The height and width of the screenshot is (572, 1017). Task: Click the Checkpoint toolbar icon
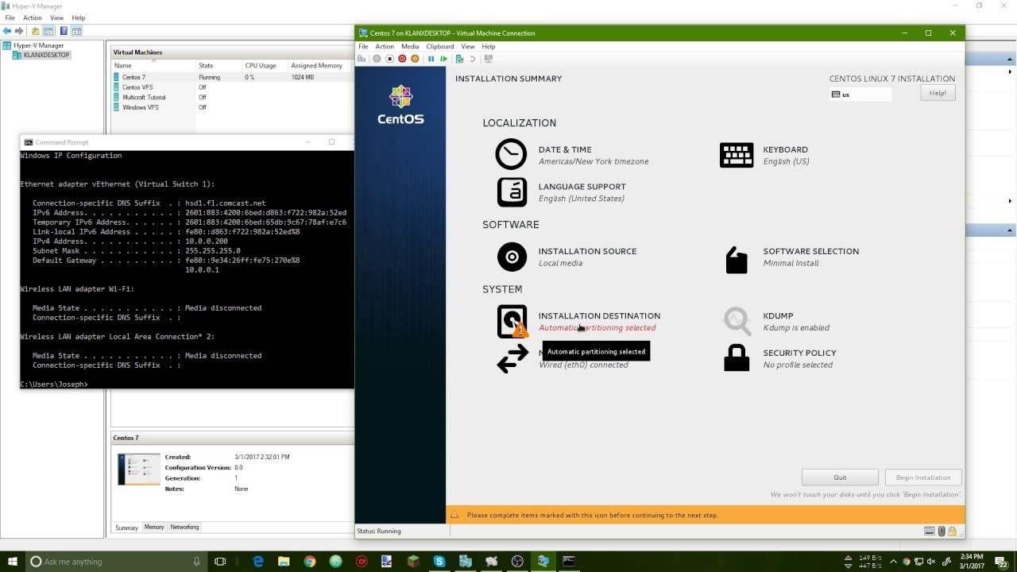point(459,59)
